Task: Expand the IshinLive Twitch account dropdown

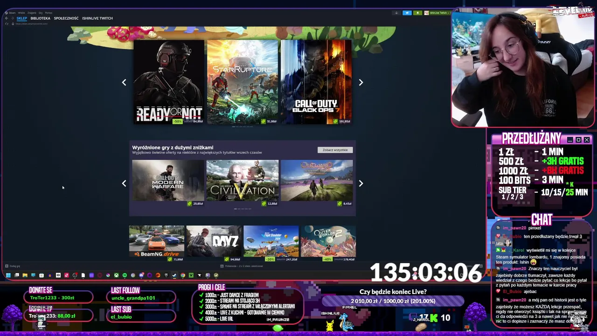Action: (x=437, y=13)
